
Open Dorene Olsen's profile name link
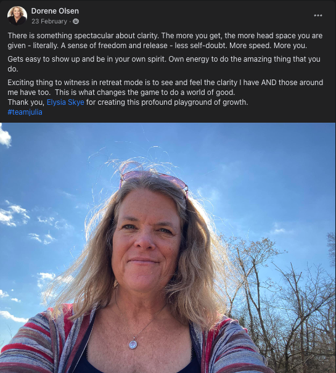55,11
